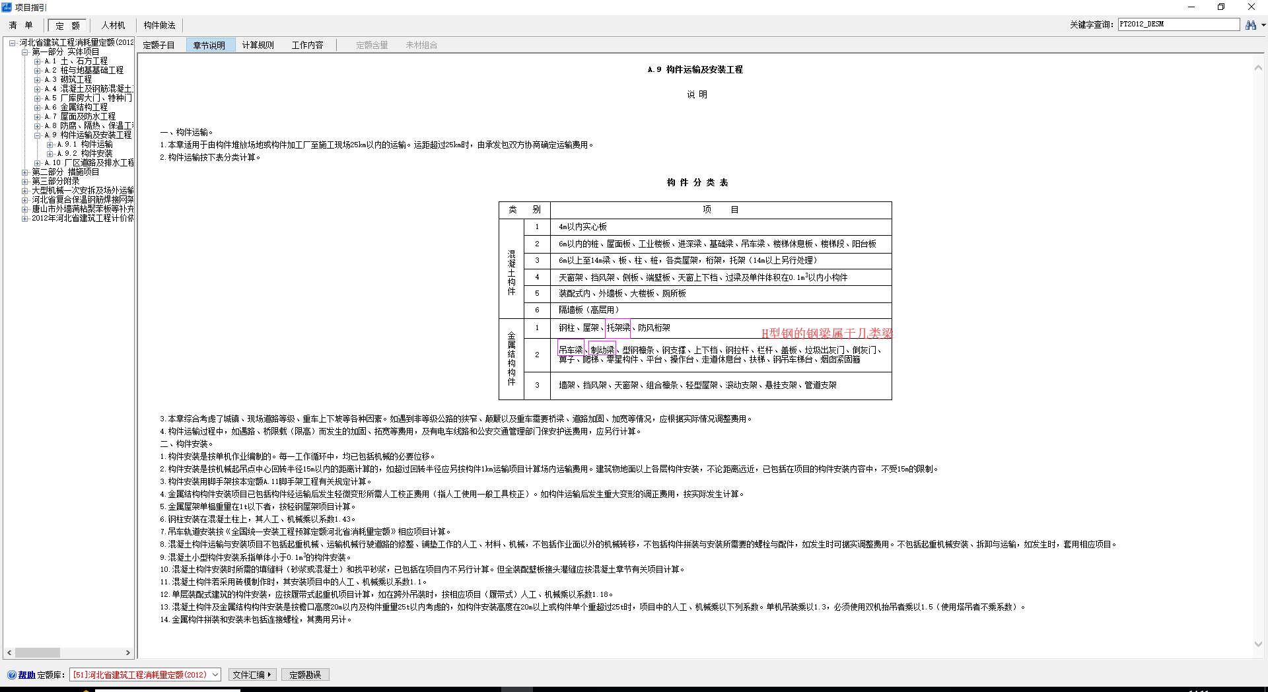1268x692 pixels.
Task: Expand the A.6 金属结构工程 node
Action: click(38, 108)
